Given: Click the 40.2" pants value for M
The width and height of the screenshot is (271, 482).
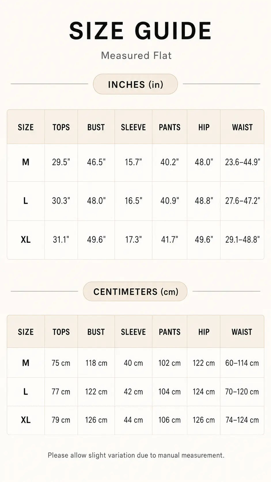Looking at the screenshot, I should 170,162.
